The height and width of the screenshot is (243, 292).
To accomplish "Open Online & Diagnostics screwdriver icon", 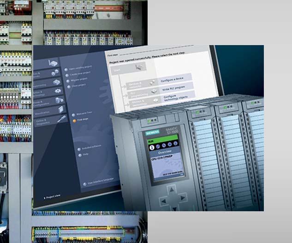I will point(62,119).
